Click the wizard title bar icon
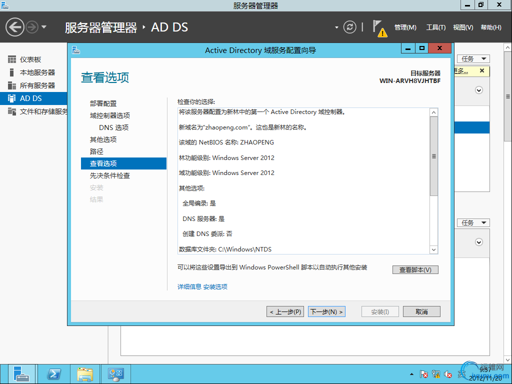This screenshot has height=384, width=512. [76, 50]
